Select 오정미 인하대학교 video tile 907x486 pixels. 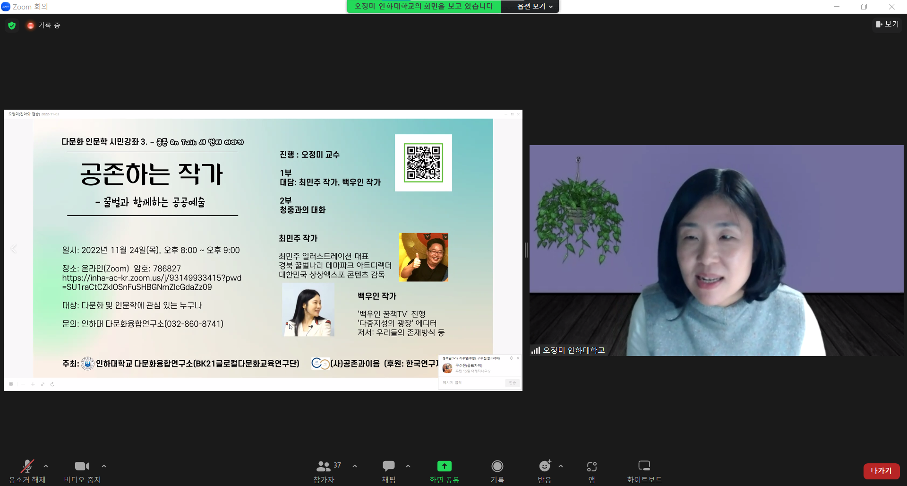coord(716,250)
